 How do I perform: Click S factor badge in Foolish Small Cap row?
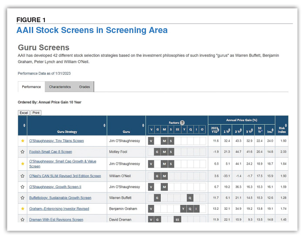tap(171, 152)
